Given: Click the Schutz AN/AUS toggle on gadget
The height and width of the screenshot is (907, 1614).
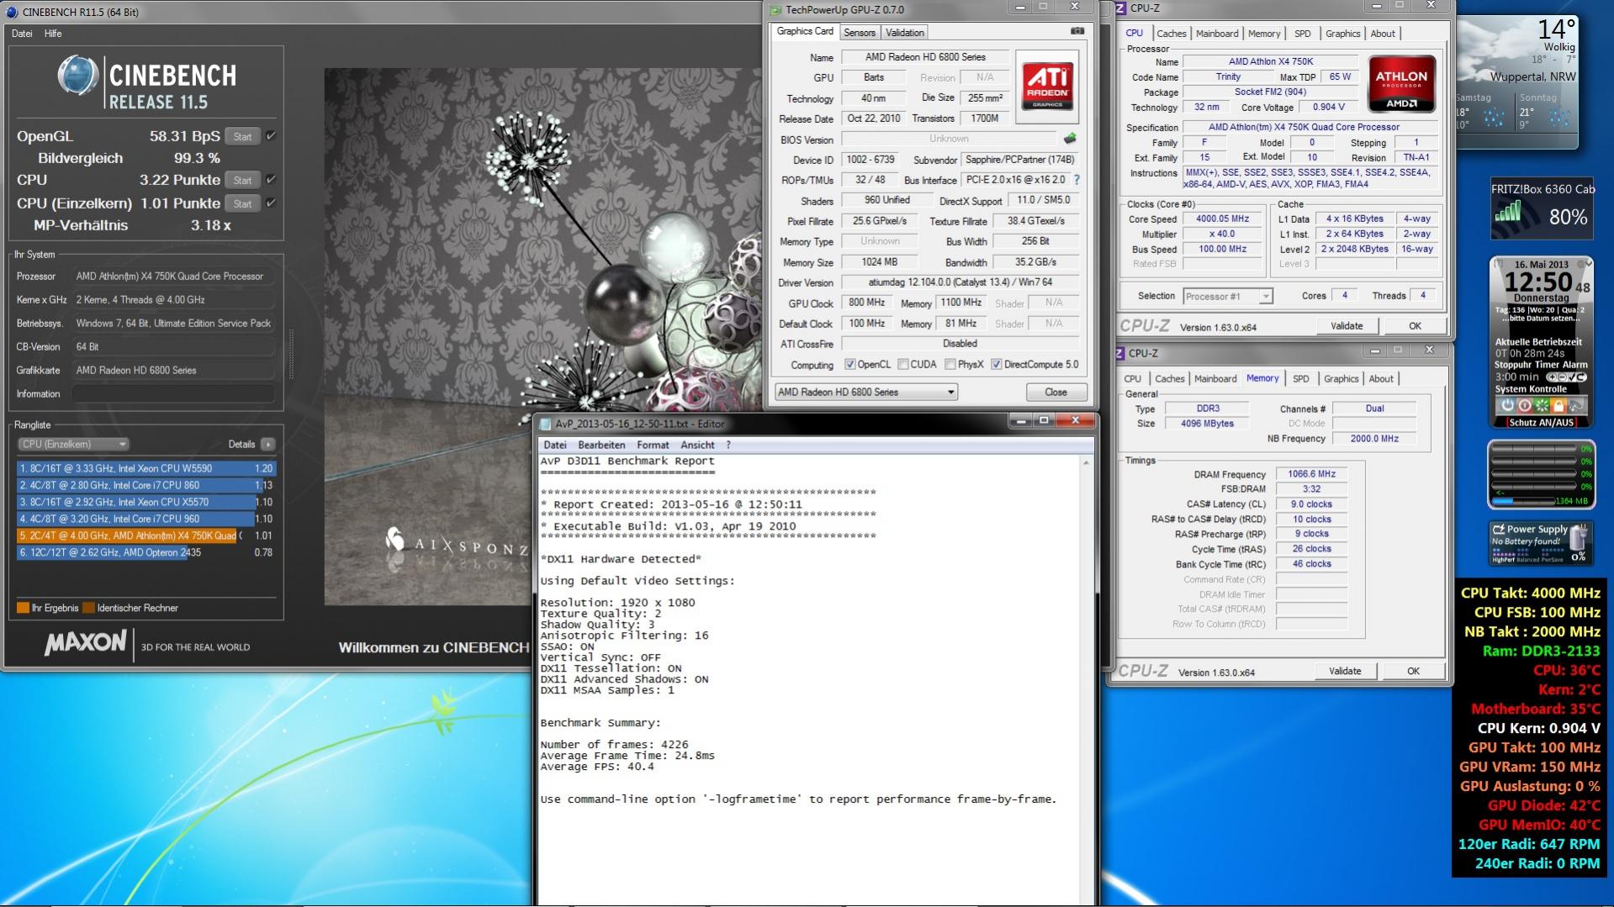Looking at the screenshot, I should [x=1541, y=423].
